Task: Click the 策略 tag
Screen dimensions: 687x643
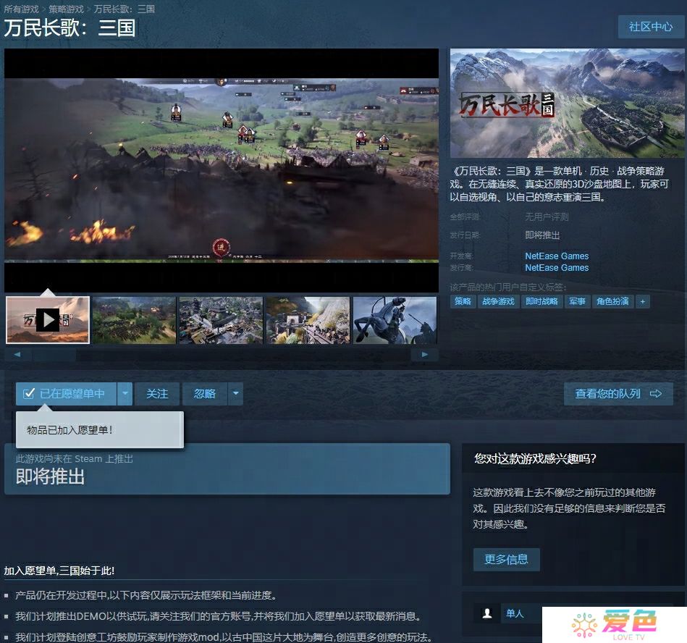Action: (x=463, y=301)
